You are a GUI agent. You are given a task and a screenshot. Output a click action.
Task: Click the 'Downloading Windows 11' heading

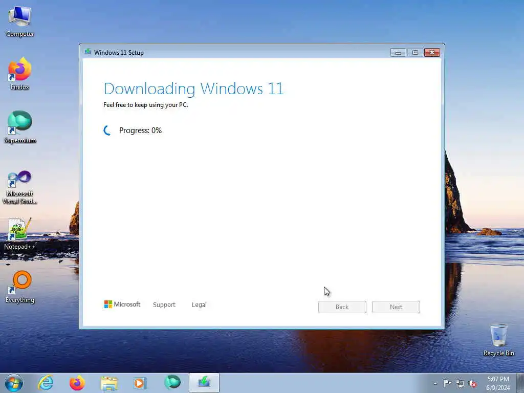click(193, 89)
